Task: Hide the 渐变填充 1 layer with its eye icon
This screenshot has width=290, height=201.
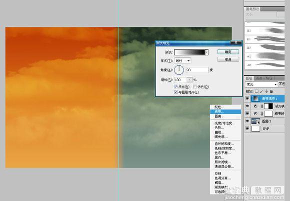Action: click(247, 99)
